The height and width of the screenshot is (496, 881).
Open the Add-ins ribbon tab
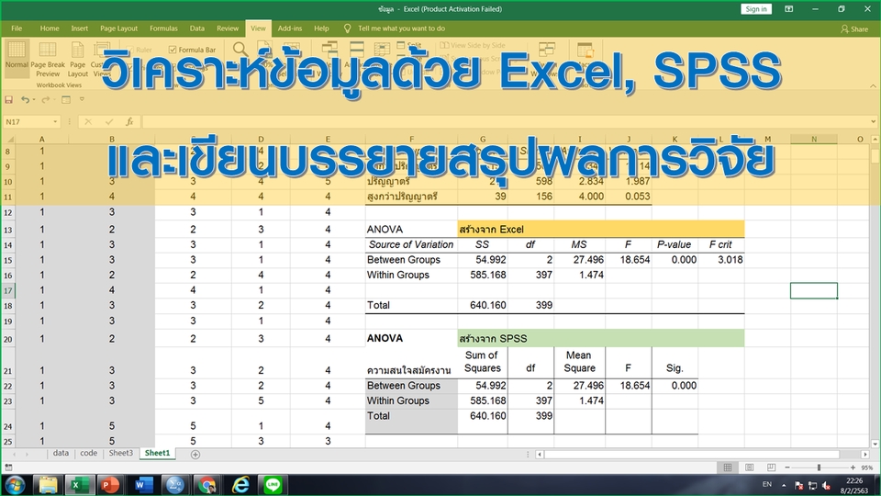click(x=290, y=28)
